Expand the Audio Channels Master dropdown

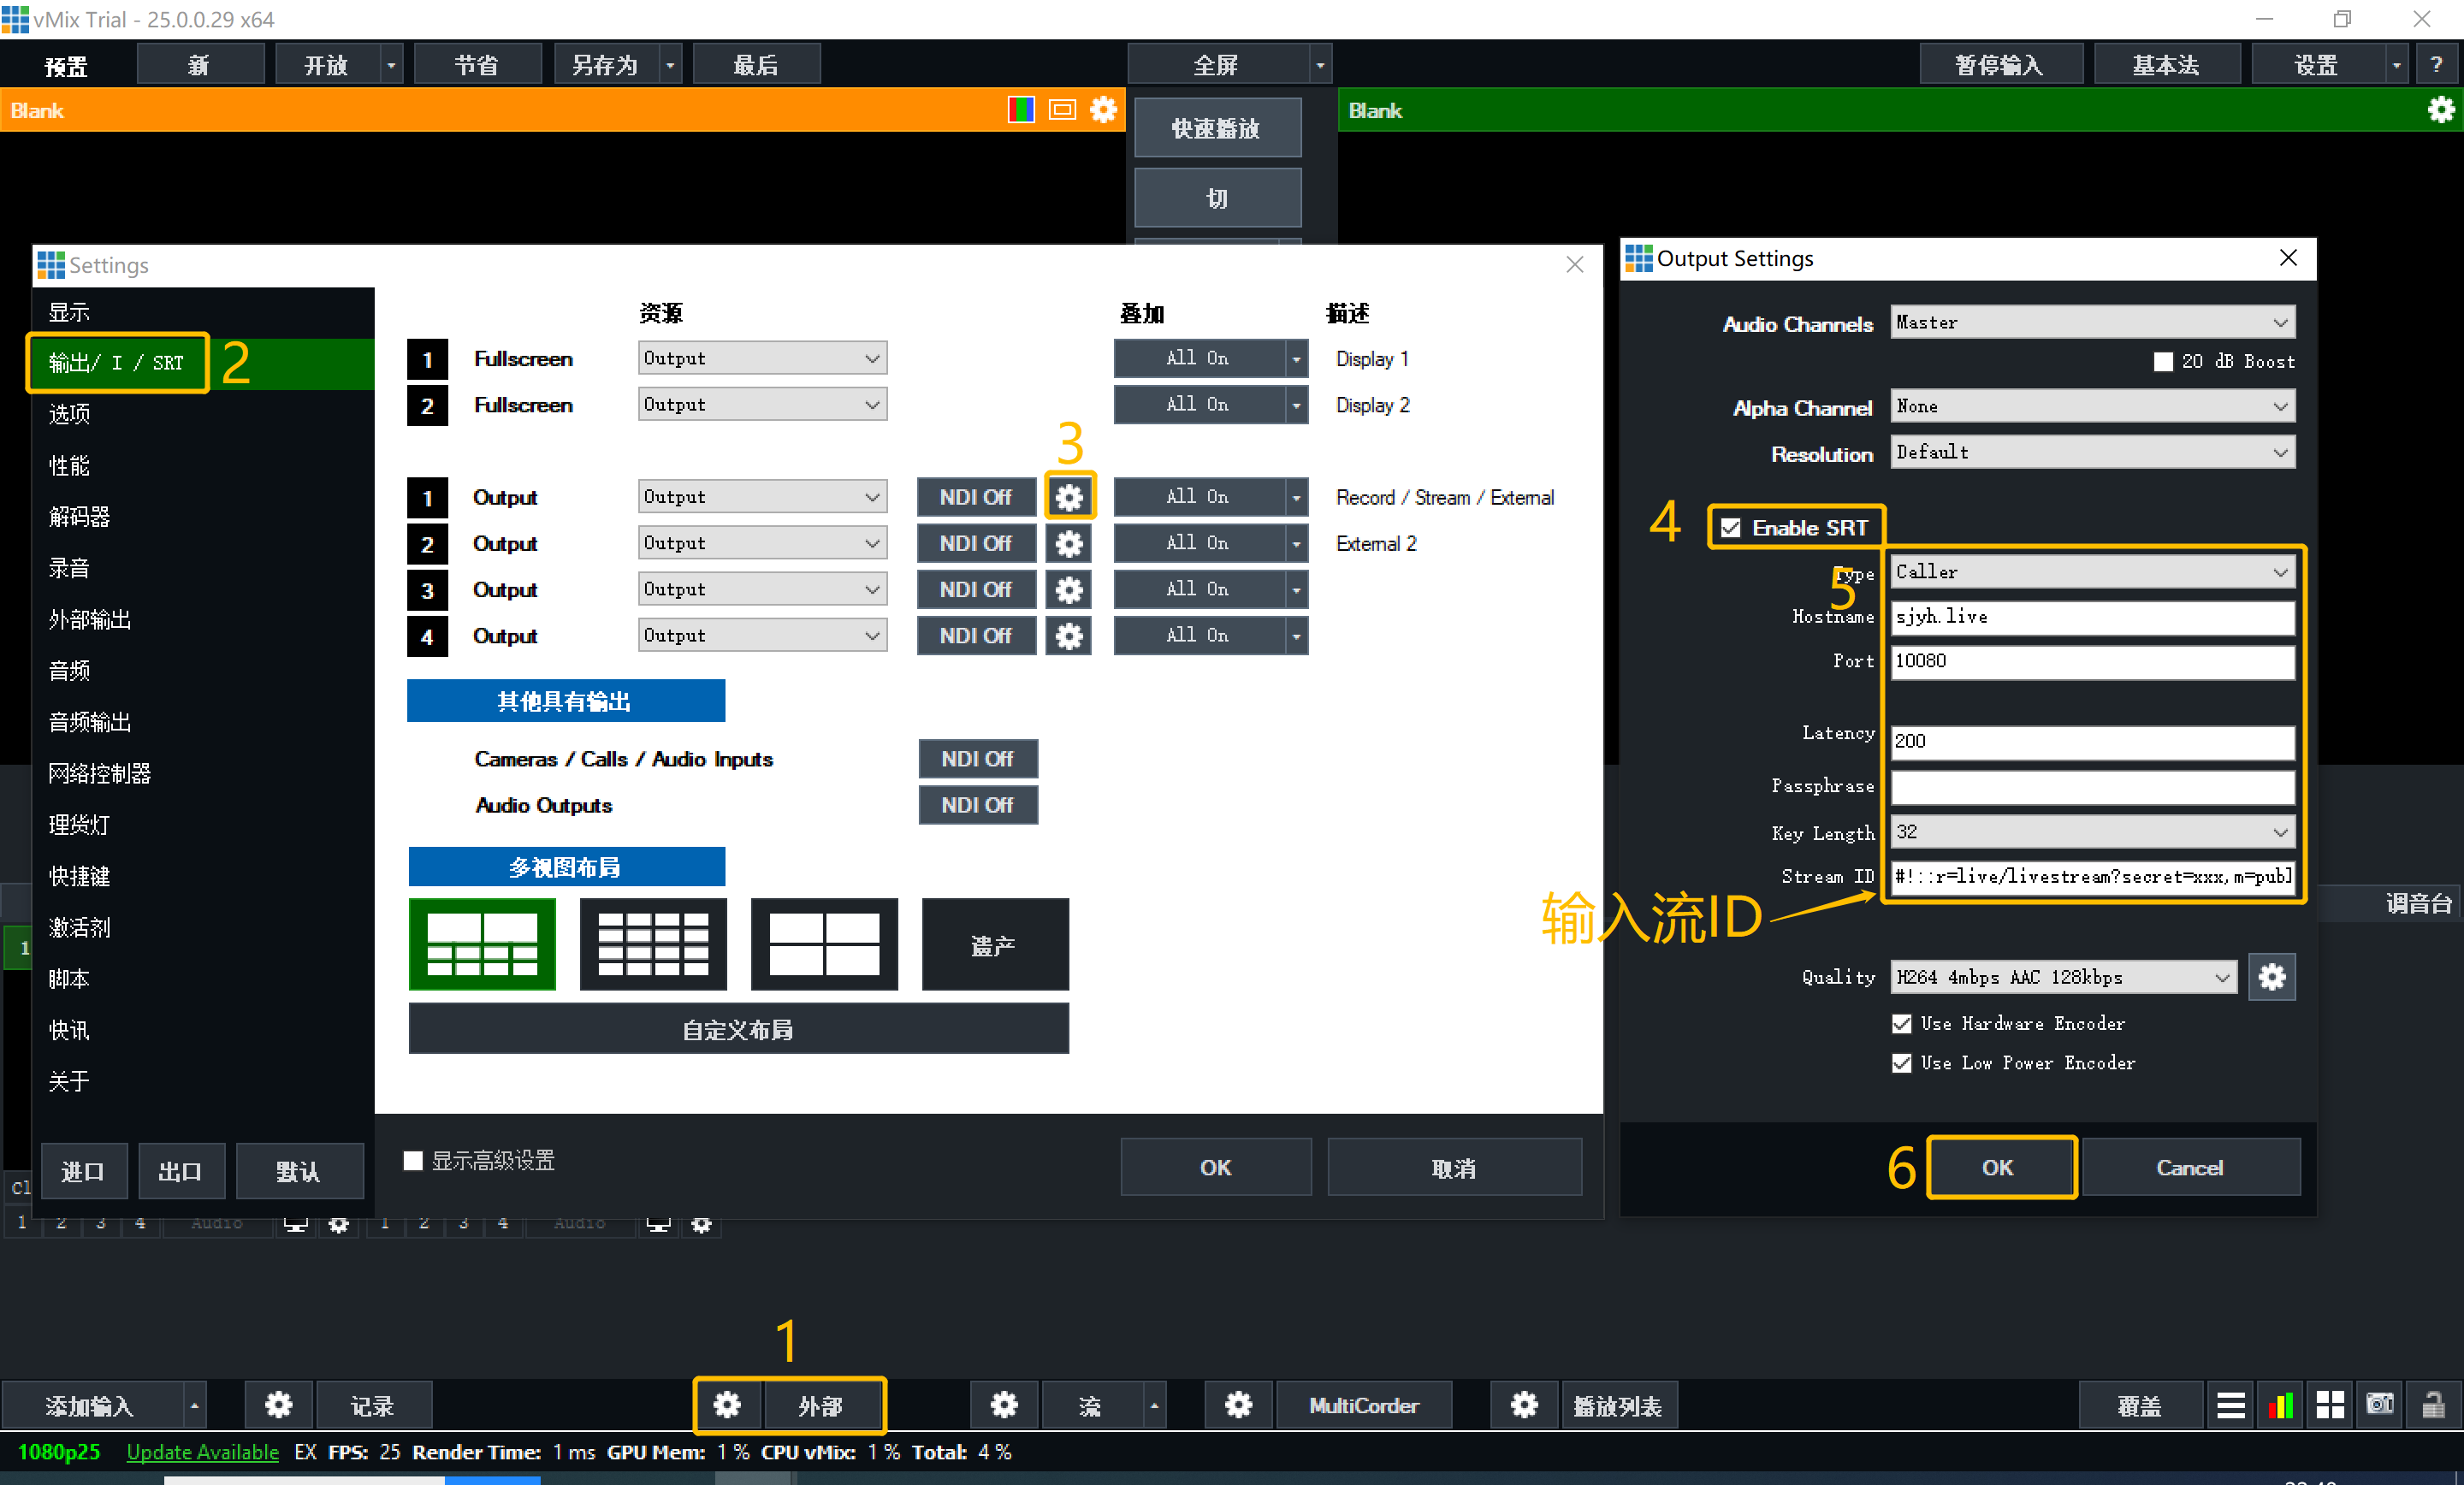[2092, 323]
